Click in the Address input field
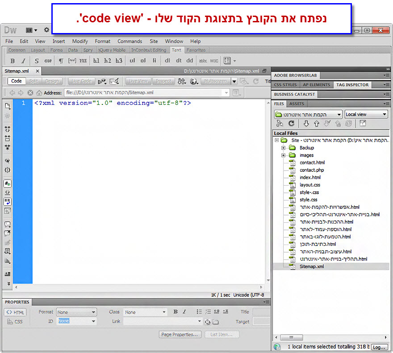The width and height of the screenshot is (393, 353). 147,93
